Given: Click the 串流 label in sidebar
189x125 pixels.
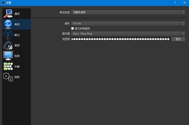Looking at the screenshot, I should (17, 24).
